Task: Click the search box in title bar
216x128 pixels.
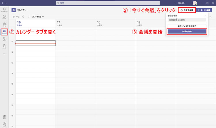Action: (x=108, y=3)
